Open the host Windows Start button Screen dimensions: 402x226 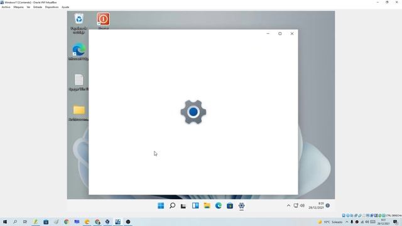5,222
